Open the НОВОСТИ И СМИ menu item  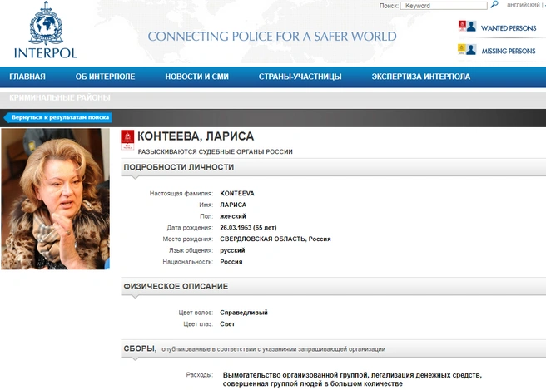196,77
